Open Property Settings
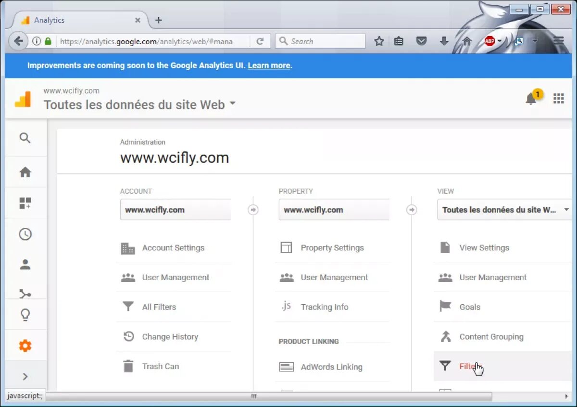The image size is (577, 407). tap(332, 248)
